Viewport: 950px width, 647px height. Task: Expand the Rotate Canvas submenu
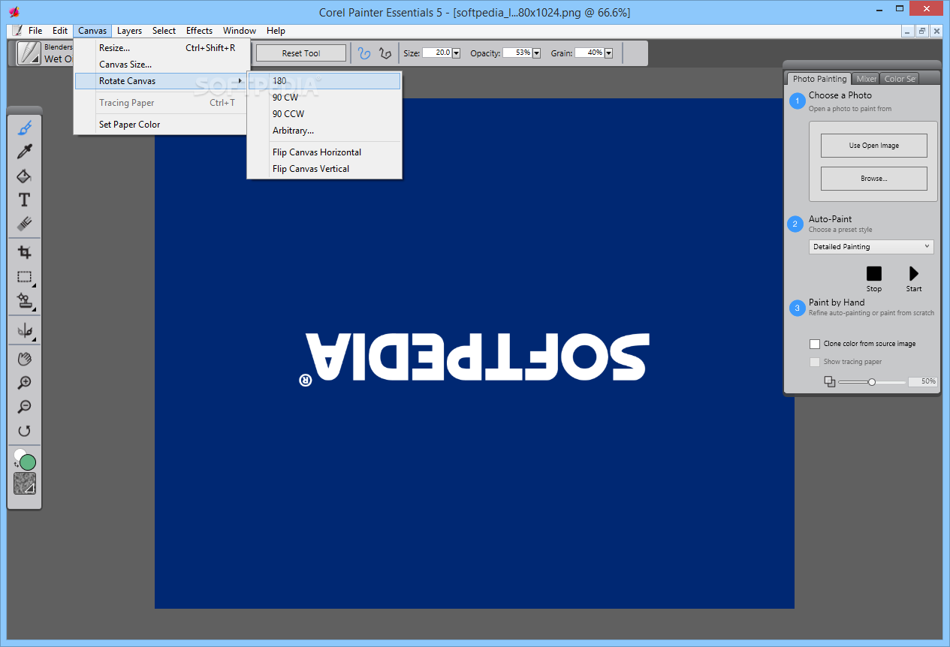click(161, 81)
